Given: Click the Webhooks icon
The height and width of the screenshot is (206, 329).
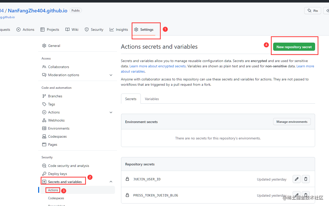Looking at the screenshot, I should click(x=44, y=120).
